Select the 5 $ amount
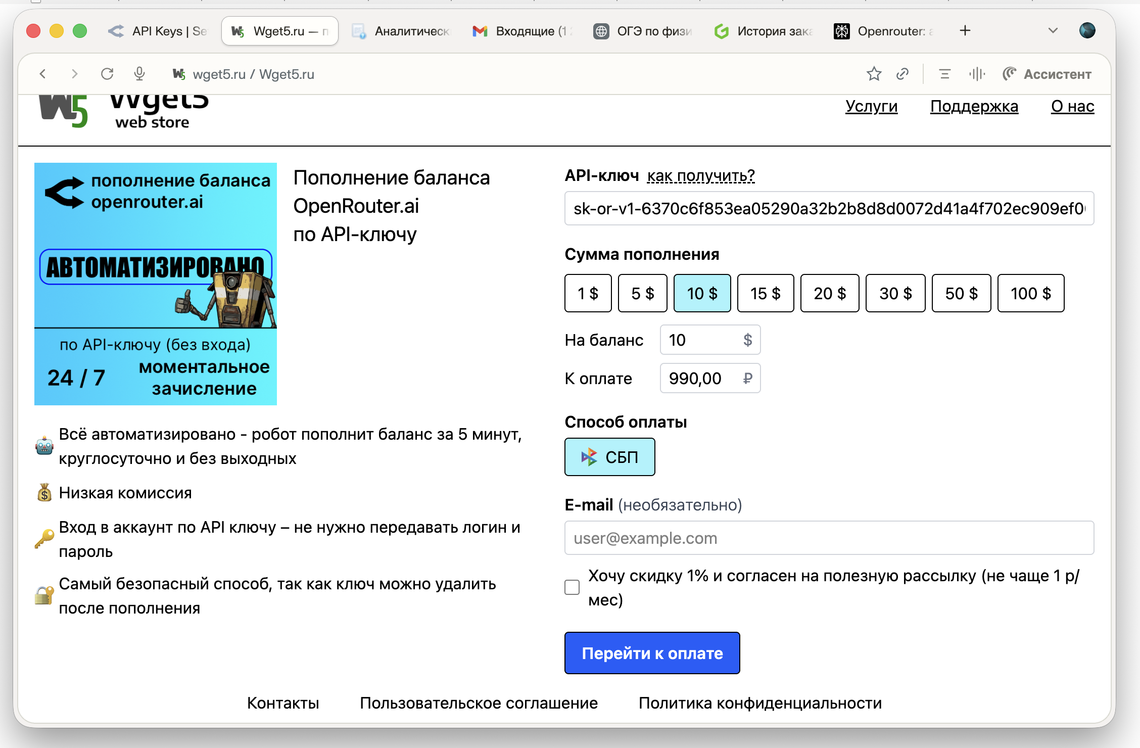 643,293
